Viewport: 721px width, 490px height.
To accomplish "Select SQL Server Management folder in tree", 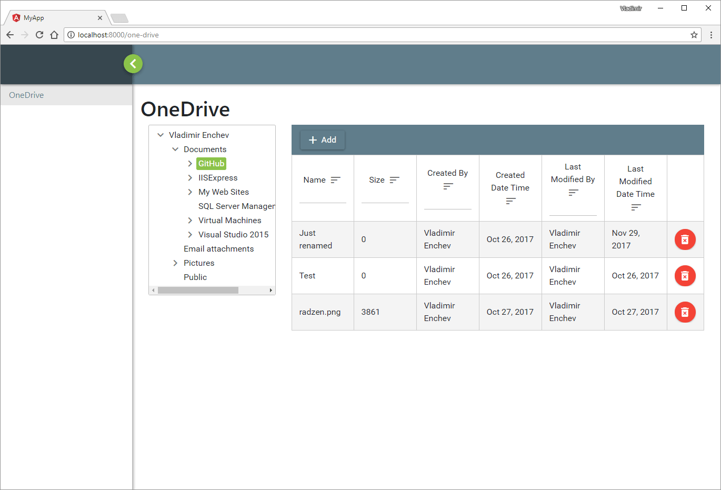I will (x=236, y=206).
